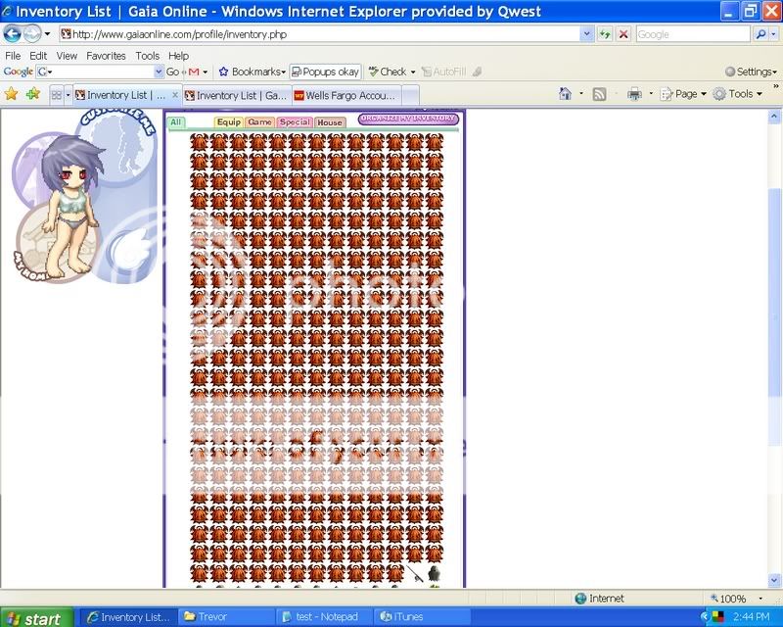Screen dimensions: 783x627
Task: Click the Refresh page icon
Action: (606, 33)
